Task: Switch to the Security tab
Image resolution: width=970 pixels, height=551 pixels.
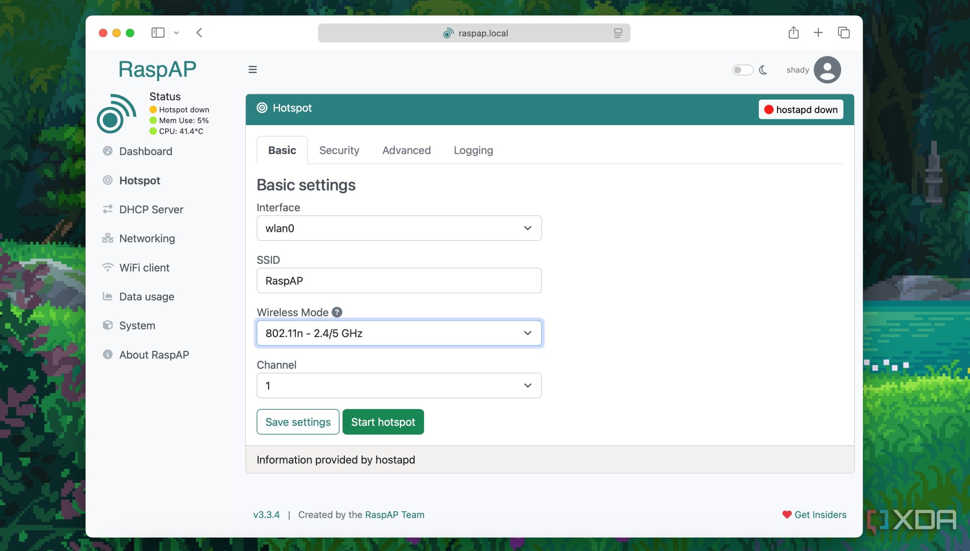Action: point(339,150)
